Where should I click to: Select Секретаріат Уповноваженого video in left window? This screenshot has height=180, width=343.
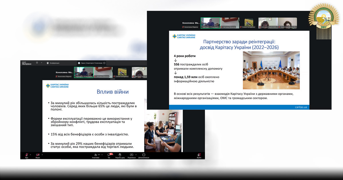[x=83, y=72]
